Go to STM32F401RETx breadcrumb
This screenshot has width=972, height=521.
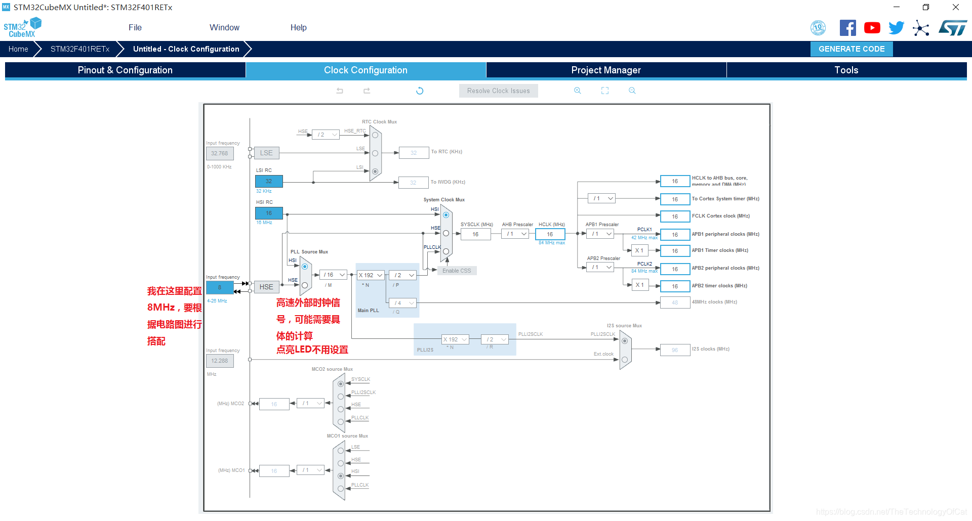pyautogui.click(x=80, y=49)
